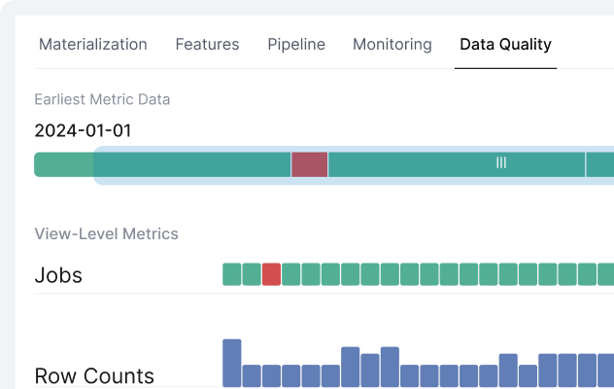Click the teal timeline segment before the red one
Viewport: 614px width, 389px height.
point(192,164)
